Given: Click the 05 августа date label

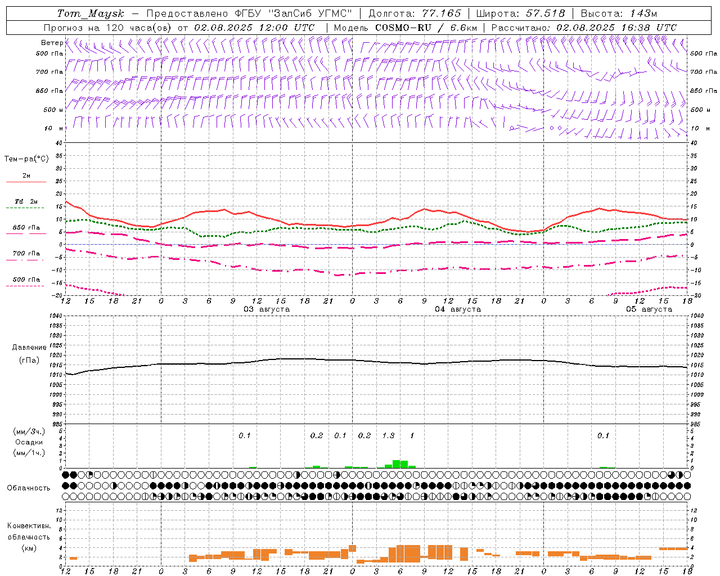Looking at the screenshot, I should point(649,309).
